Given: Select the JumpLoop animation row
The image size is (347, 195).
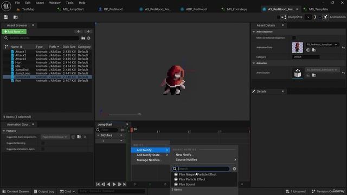Looking at the screenshot, I should click(47, 73).
